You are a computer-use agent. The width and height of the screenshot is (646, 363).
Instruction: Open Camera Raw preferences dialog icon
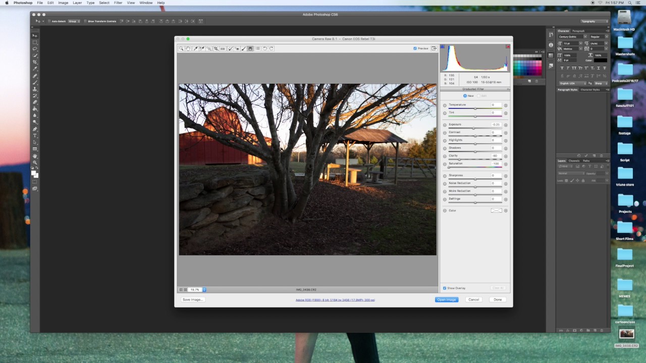[x=257, y=48]
